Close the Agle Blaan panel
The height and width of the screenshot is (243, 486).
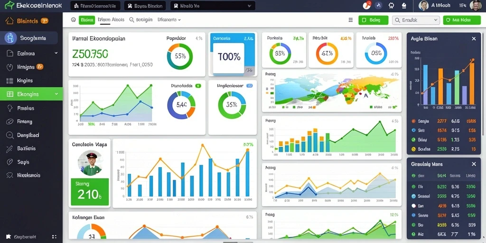point(474,39)
